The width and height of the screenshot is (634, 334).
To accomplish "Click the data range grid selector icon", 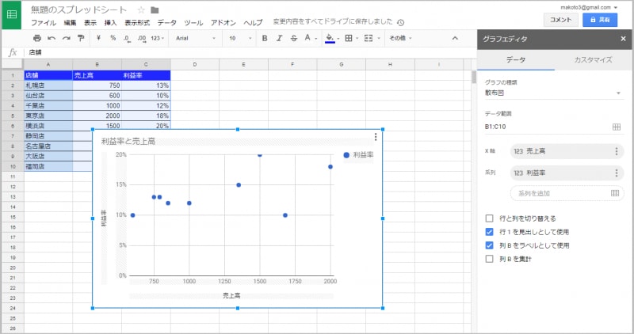I will click(x=617, y=127).
